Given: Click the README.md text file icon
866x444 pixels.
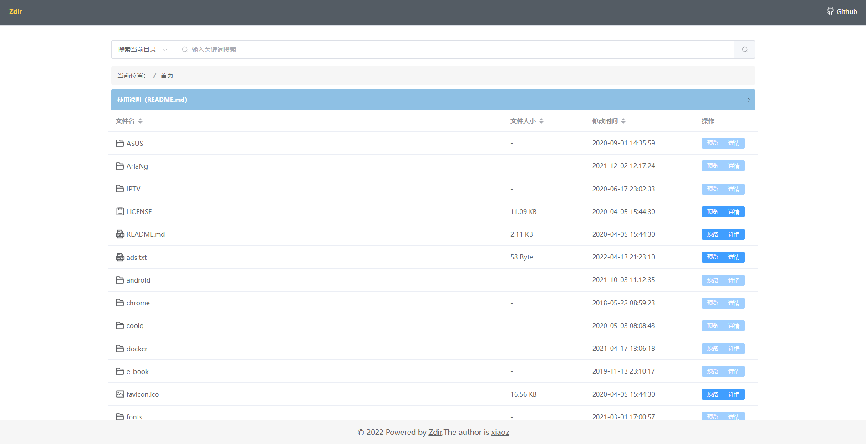Looking at the screenshot, I should 120,234.
